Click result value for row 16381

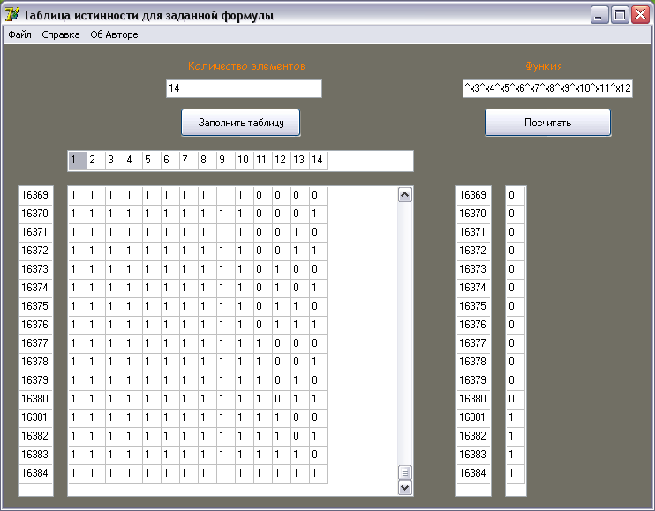(x=515, y=417)
